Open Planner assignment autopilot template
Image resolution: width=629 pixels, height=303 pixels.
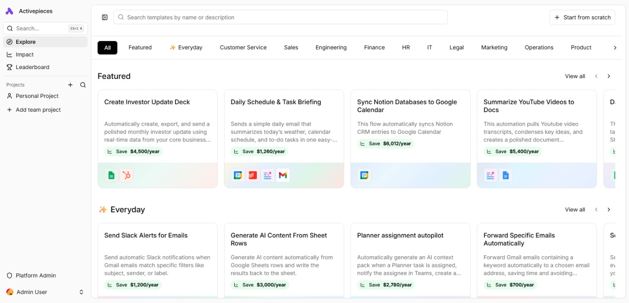point(411,260)
